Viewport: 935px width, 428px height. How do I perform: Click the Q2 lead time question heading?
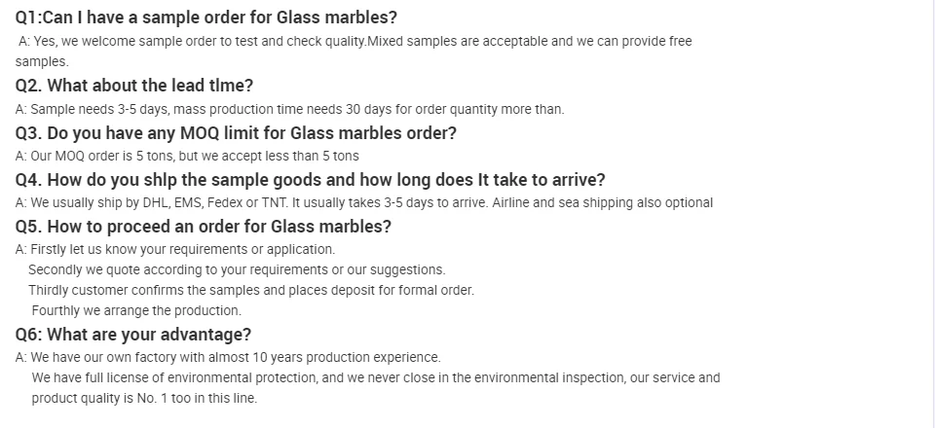134,86
